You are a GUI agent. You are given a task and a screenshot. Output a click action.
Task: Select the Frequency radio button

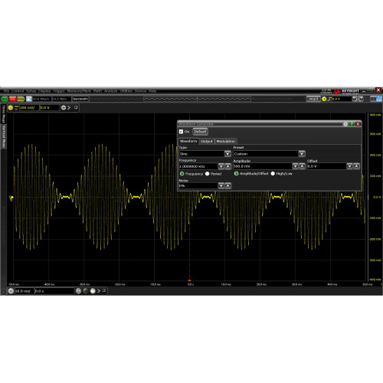click(182, 174)
